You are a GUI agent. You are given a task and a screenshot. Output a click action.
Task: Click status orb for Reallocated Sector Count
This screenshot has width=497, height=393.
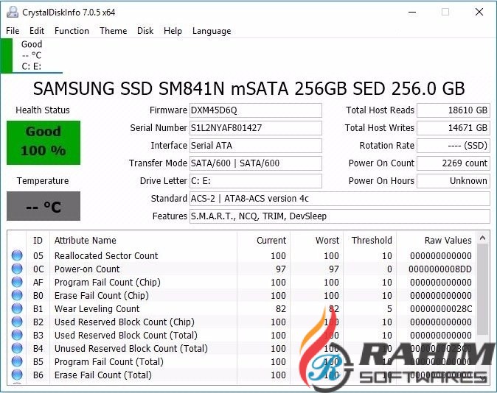[x=17, y=255]
